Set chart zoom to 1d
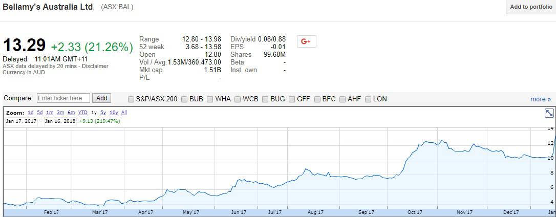556x217 pixels. click(30, 113)
